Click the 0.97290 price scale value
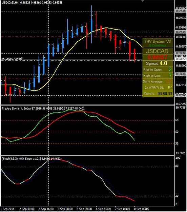Viewport: 187px width, 212px height. click(x=181, y=104)
